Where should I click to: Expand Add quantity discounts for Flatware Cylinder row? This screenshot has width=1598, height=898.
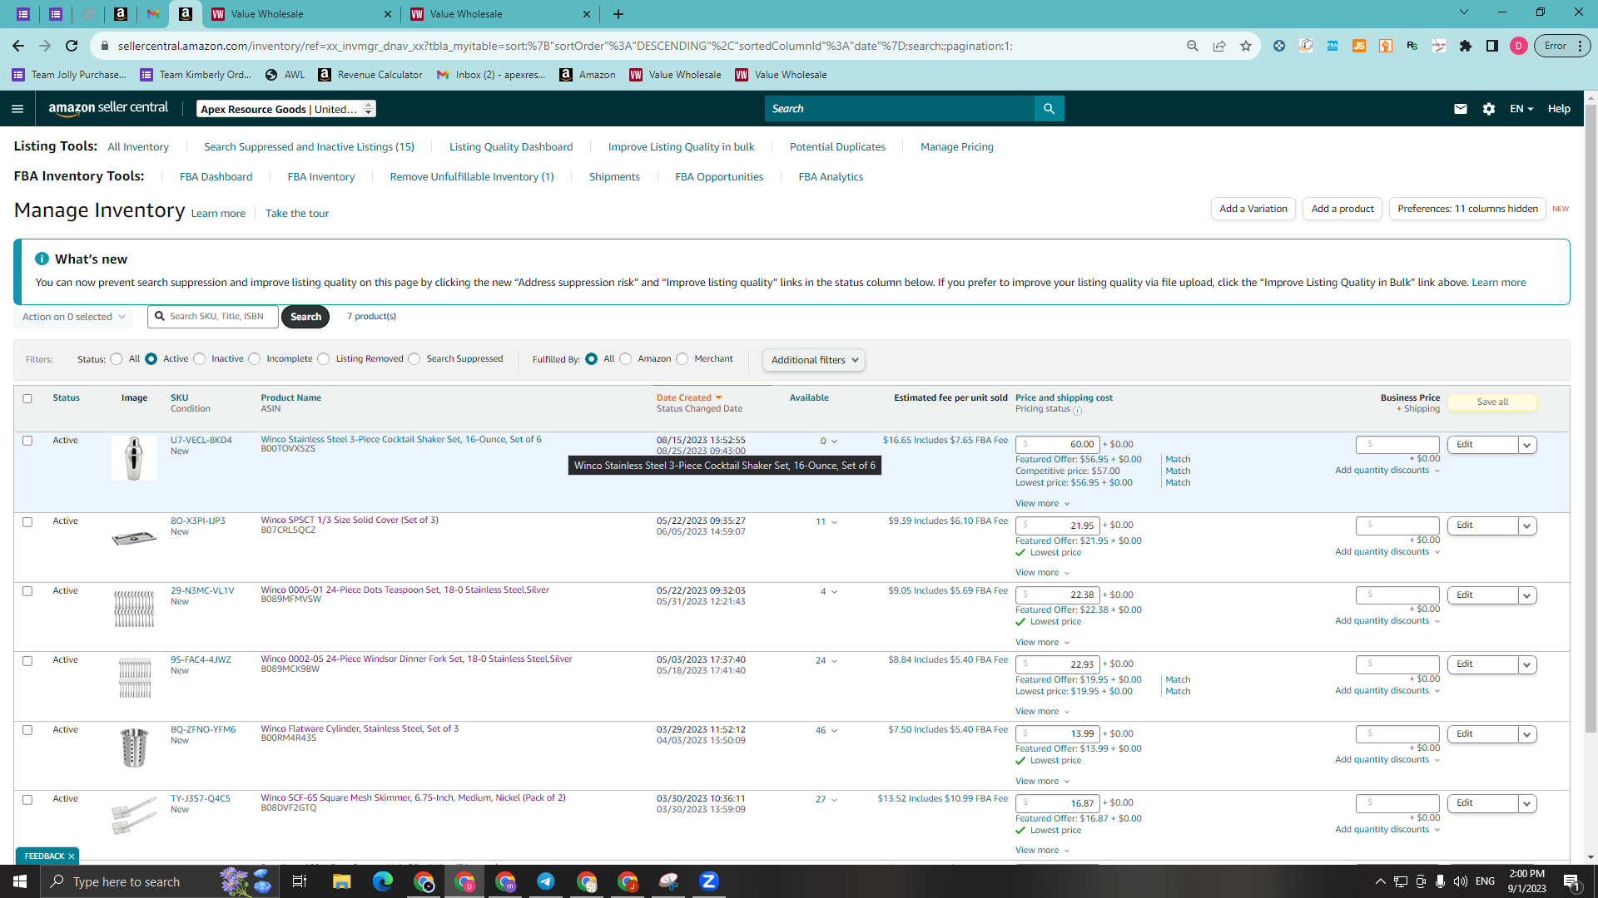[x=1387, y=760]
